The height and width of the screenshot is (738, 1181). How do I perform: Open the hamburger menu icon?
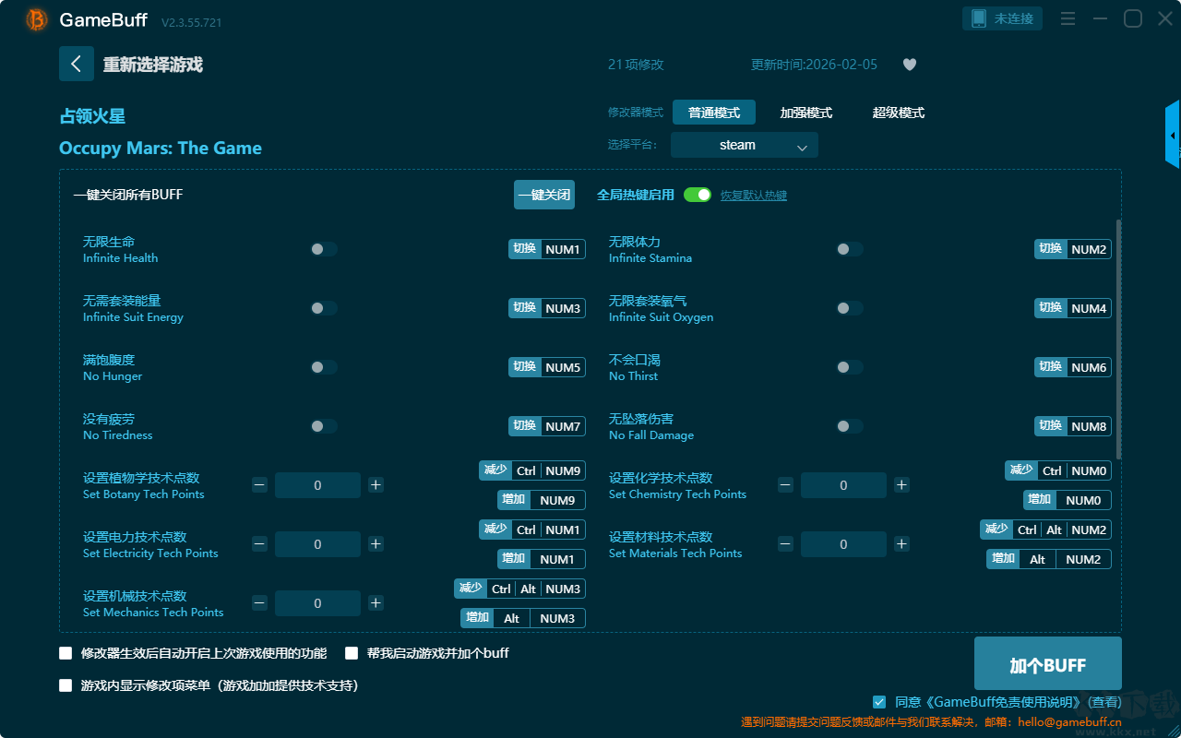(1068, 18)
